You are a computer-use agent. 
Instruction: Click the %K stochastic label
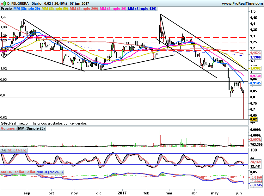(4, 150)
